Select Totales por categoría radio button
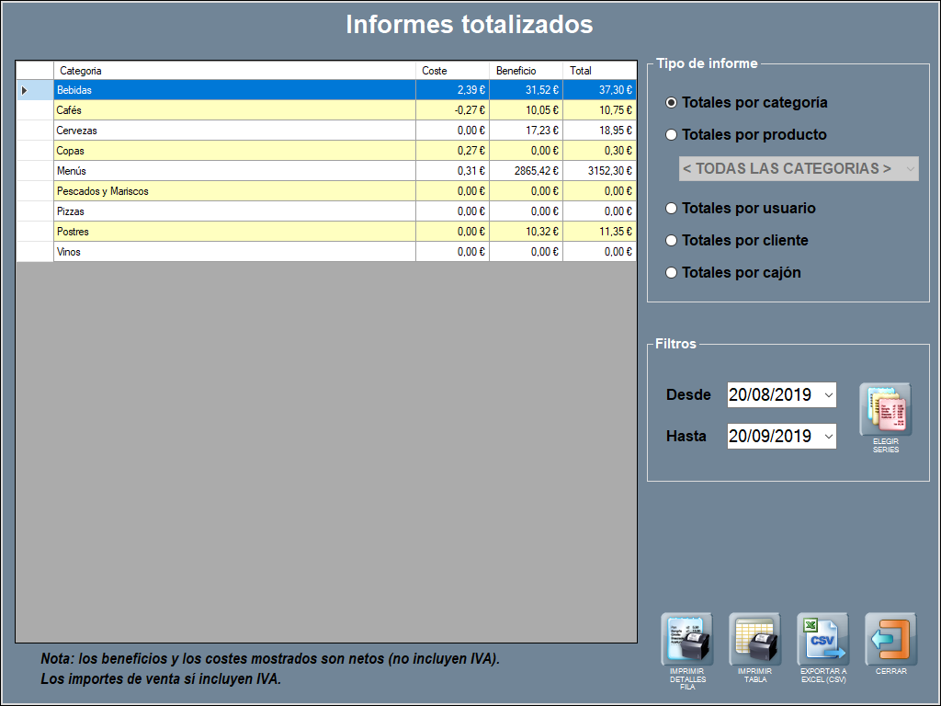 [672, 103]
